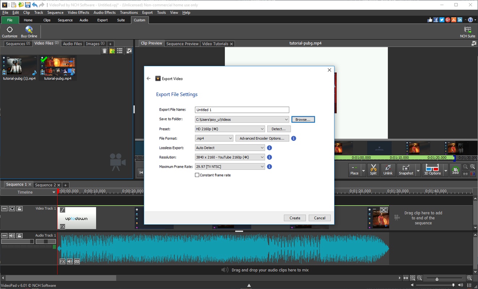Expand the Preset HD 2160p dropdown
This screenshot has height=289, width=478.
(x=262, y=129)
